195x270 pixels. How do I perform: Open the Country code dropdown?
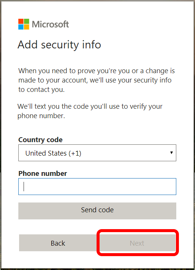click(x=97, y=153)
